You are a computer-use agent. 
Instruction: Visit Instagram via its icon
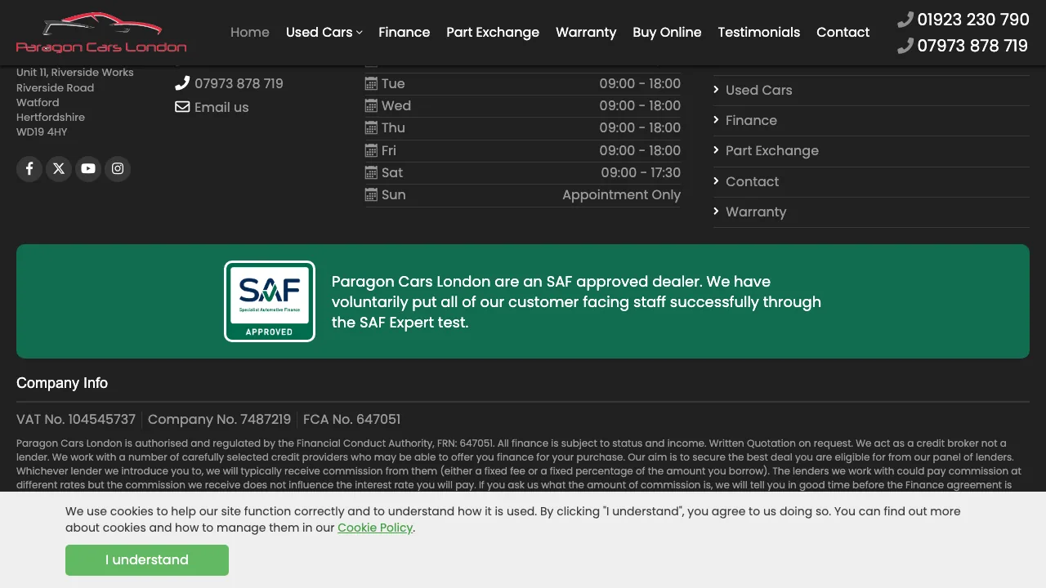click(118, 169)
